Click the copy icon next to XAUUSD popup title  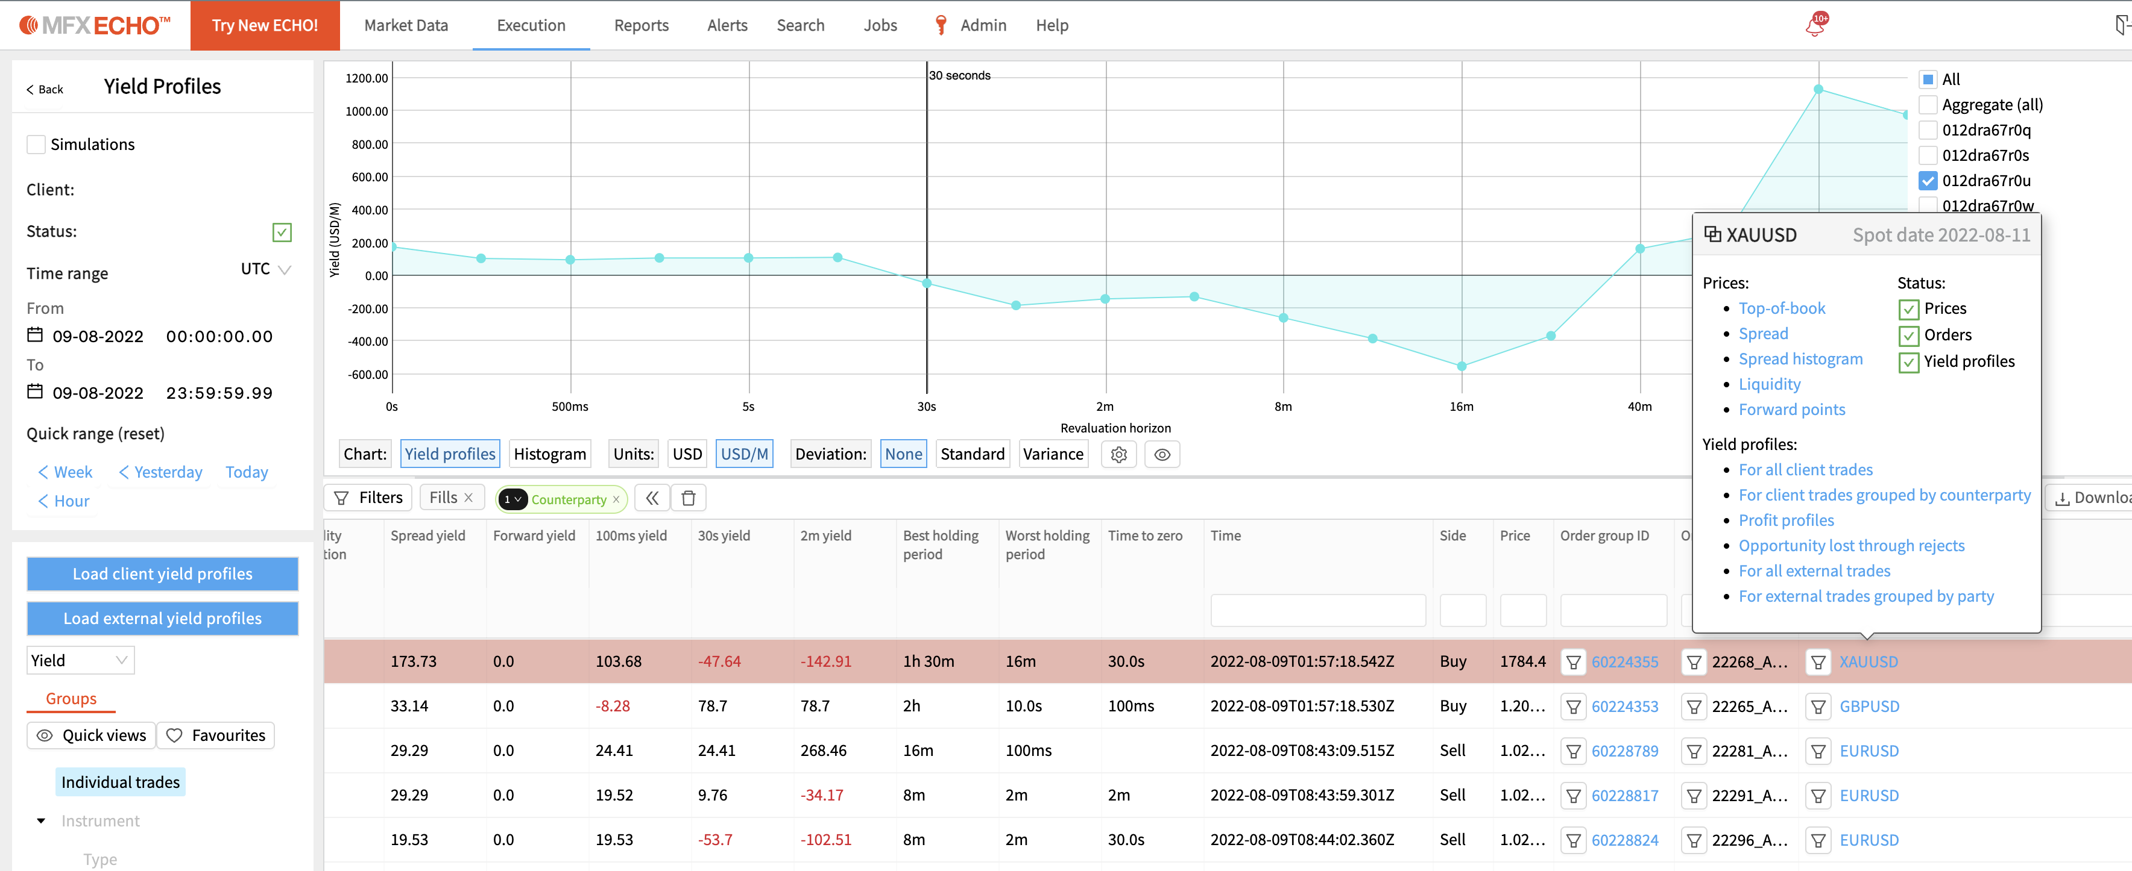[x=1712, y=235]
